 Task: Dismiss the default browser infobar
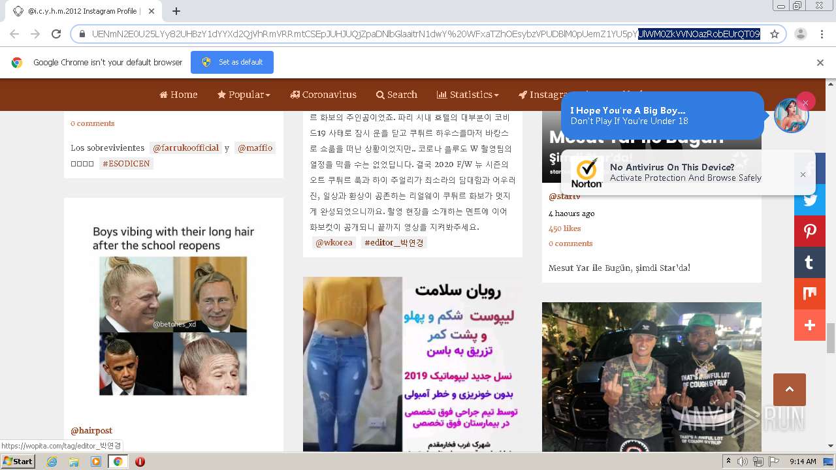coord(820,63)
